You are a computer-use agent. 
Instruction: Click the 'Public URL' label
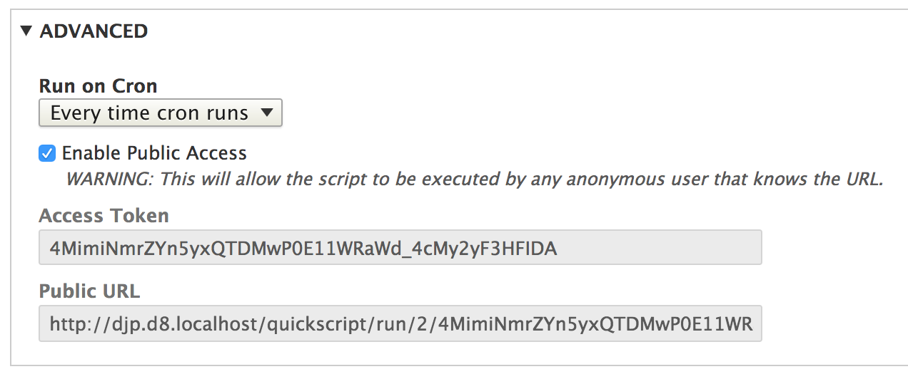click(x=89, y=291)
